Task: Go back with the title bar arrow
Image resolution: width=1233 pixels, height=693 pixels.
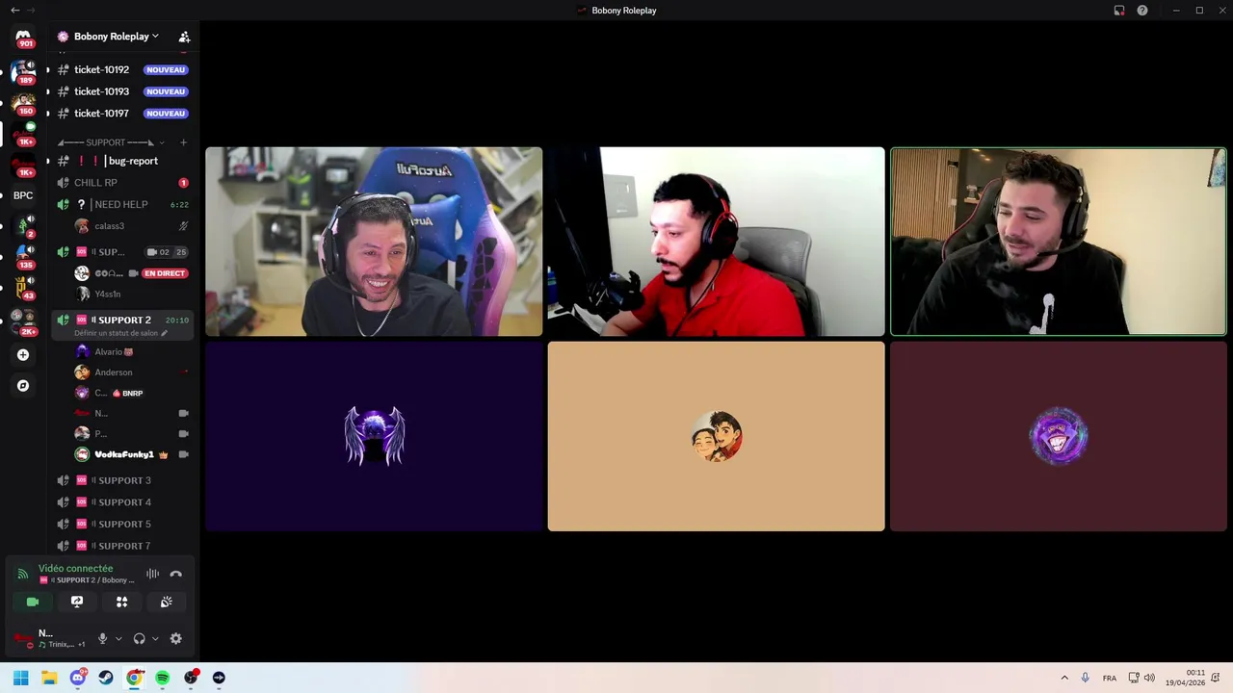Action: pyautogui.click(x=14, y=11)
